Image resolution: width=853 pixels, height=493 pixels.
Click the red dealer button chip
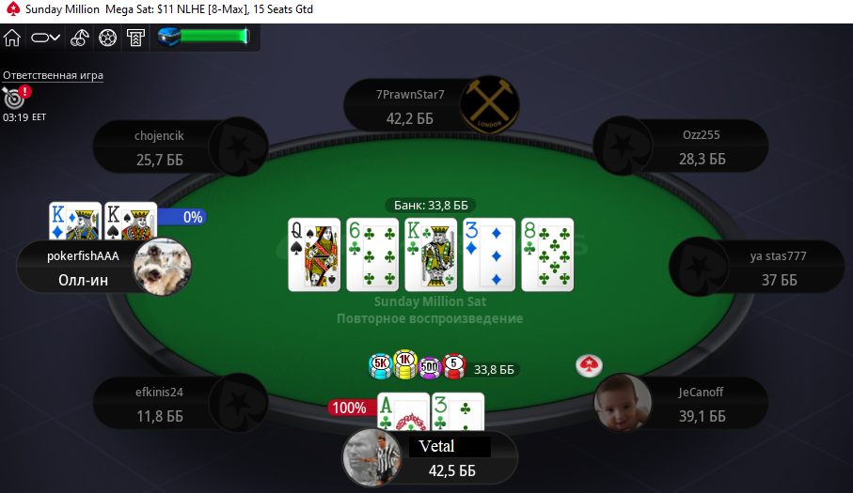click(589, 365)
